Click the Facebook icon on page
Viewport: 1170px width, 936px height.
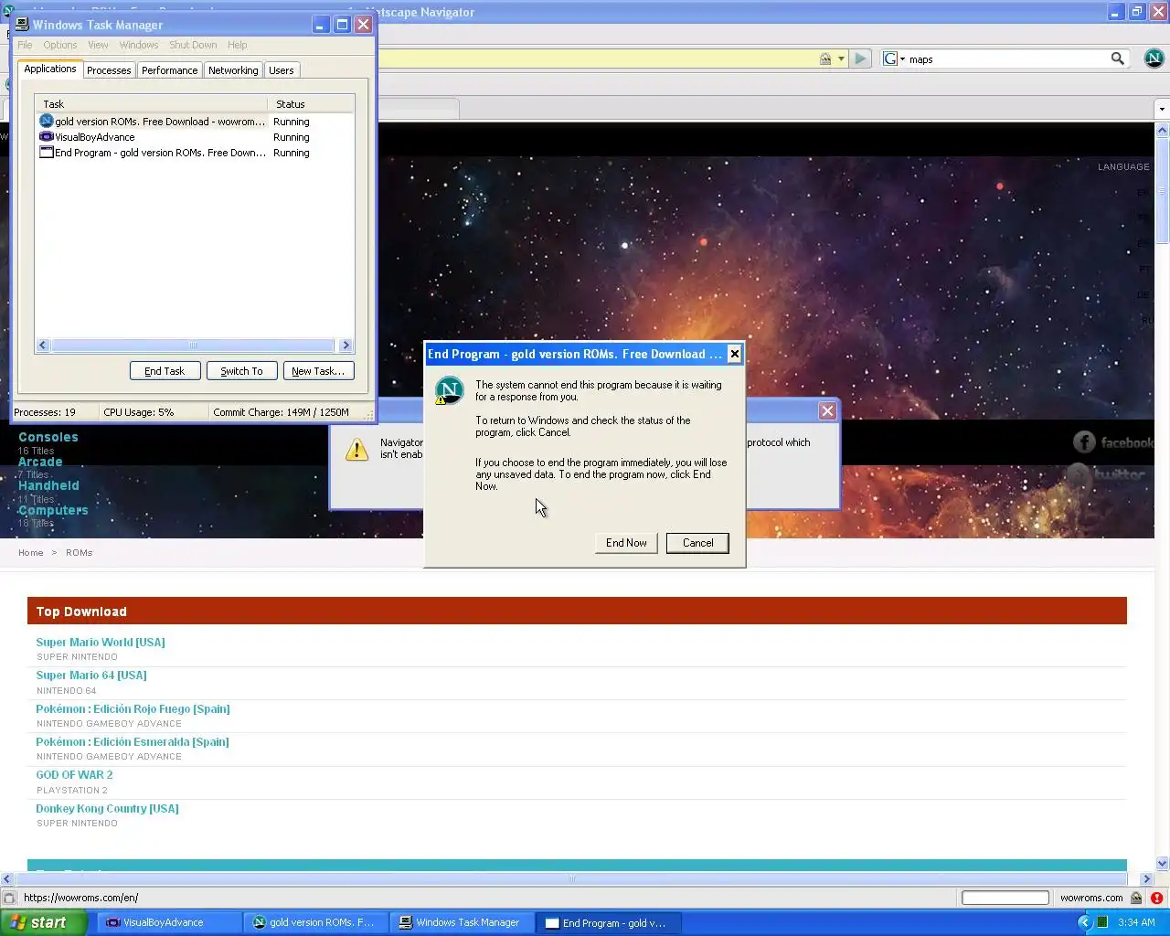point(1084,442)
